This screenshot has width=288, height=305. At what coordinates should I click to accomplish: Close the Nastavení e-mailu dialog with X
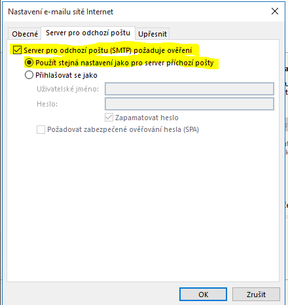[x=275, y=11]
